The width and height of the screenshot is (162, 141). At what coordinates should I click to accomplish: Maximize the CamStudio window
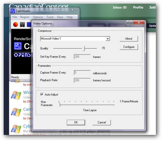(63, 10)
